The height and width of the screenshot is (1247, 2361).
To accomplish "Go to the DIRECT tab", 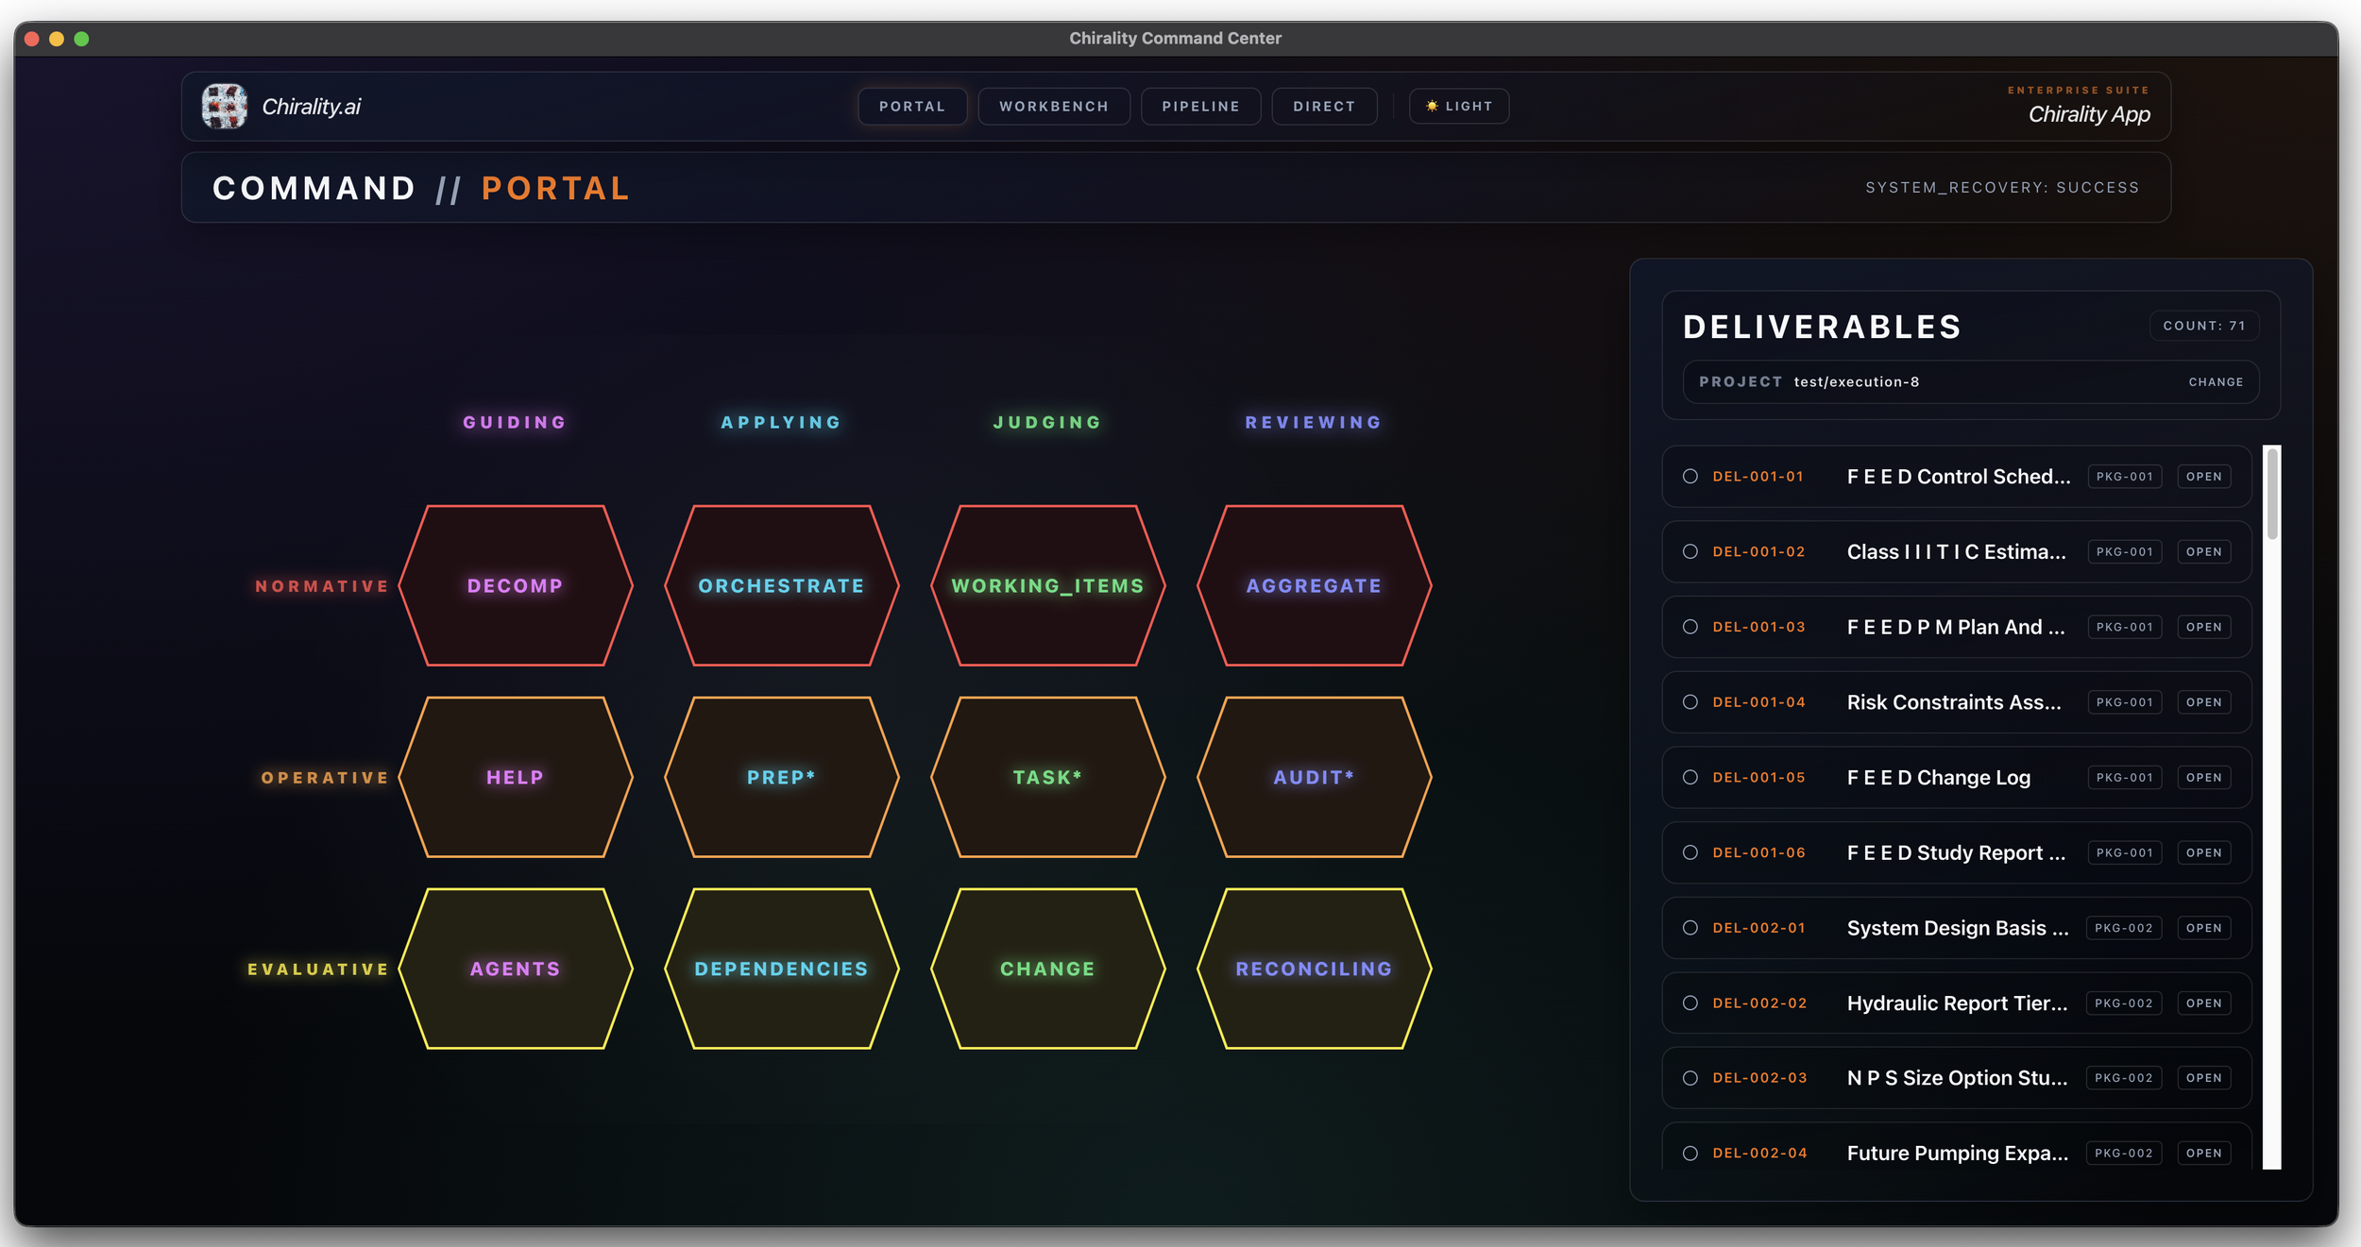I will point(1323,107).
